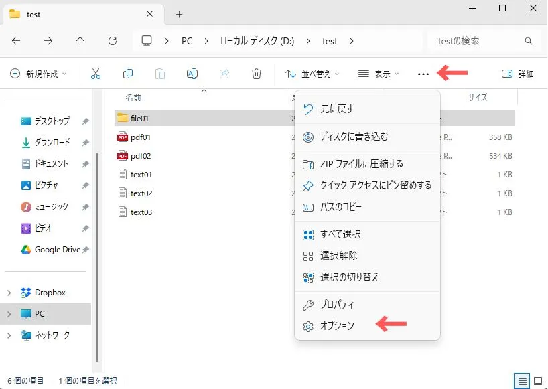Click the Rename icon in toolbar

click(192, 74)
